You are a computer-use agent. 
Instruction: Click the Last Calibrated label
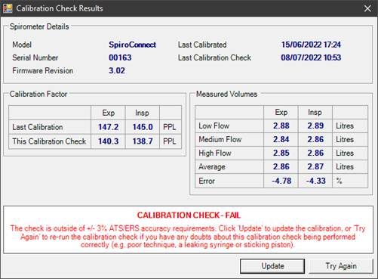tap(202, 45)
